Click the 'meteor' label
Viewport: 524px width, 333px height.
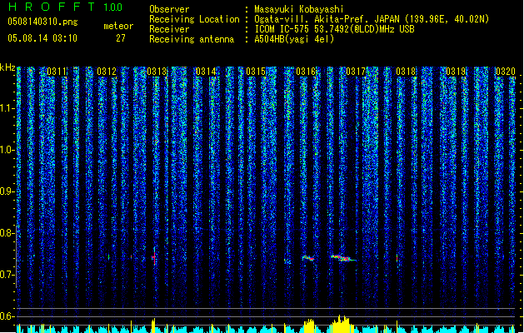point(118,26)
